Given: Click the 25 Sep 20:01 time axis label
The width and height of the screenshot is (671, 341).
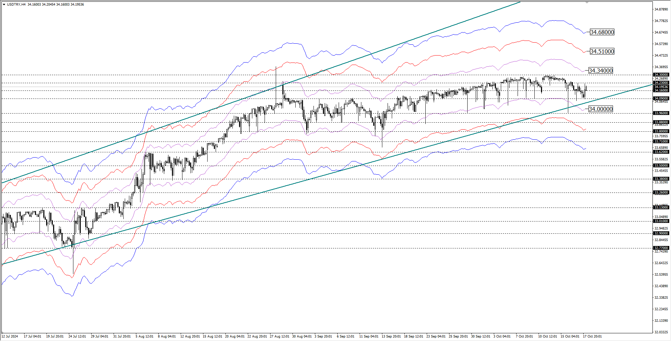Looking at the screenshot, I should pos(459,336).
